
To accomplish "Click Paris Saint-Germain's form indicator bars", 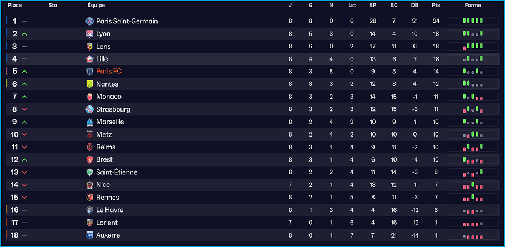I will click(x=473, y=21).
